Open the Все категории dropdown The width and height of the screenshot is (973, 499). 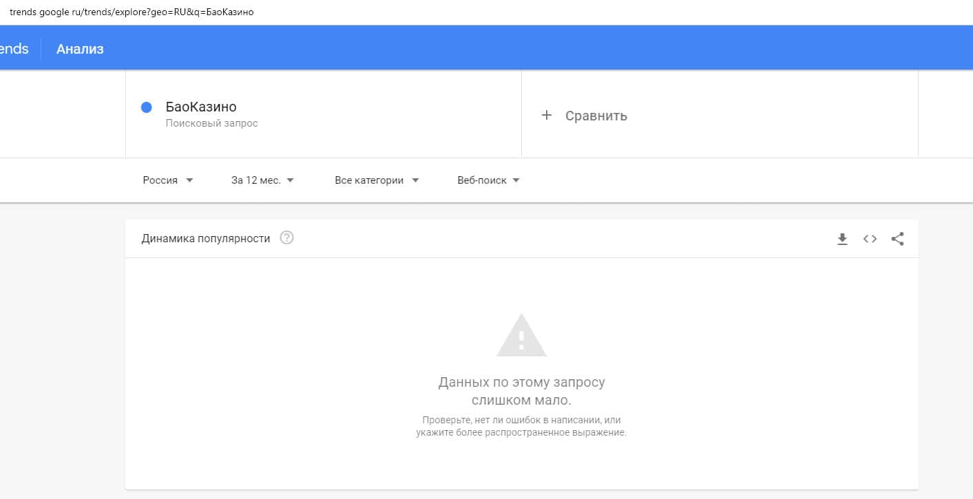point(377,180)
